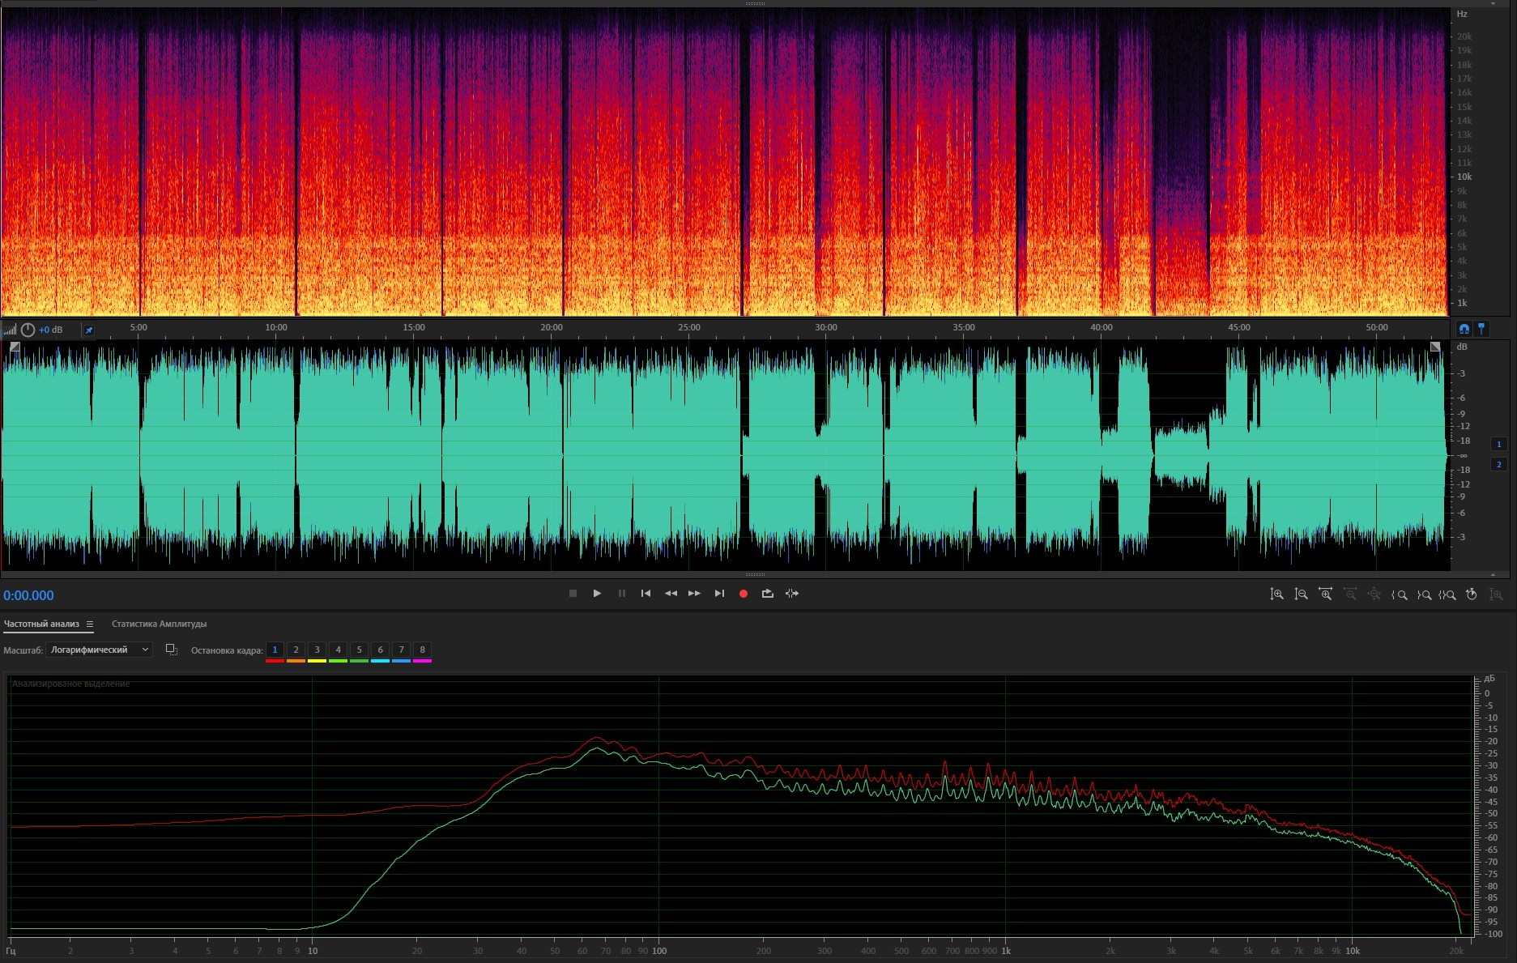Click the Skip Selection transport icon

(792, 594)
